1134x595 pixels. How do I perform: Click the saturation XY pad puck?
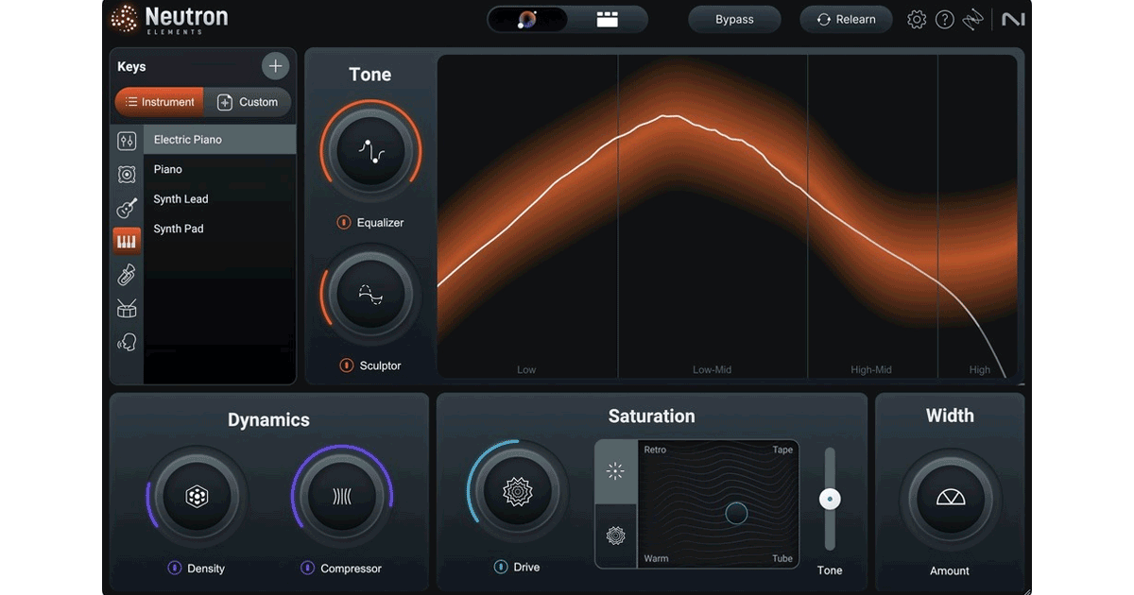736,513
